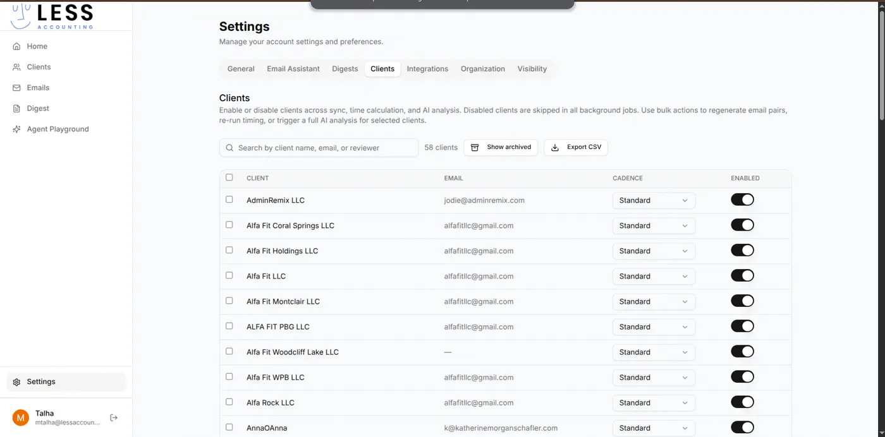Click the download icon on Export CSV
This screenshot has width=885, height=437.
coord(555,147)
